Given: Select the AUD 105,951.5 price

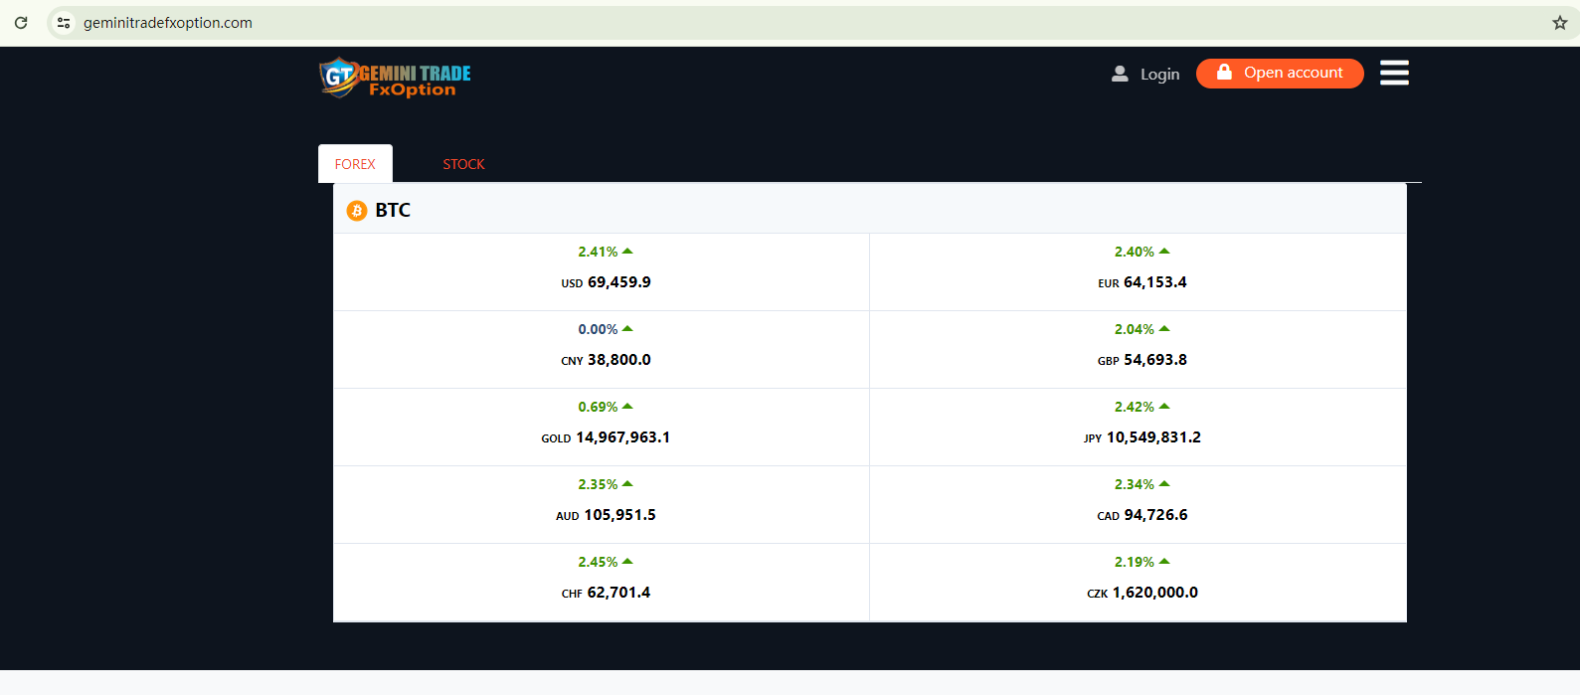Looking at the screenshot, I should [x=606, y=515].
